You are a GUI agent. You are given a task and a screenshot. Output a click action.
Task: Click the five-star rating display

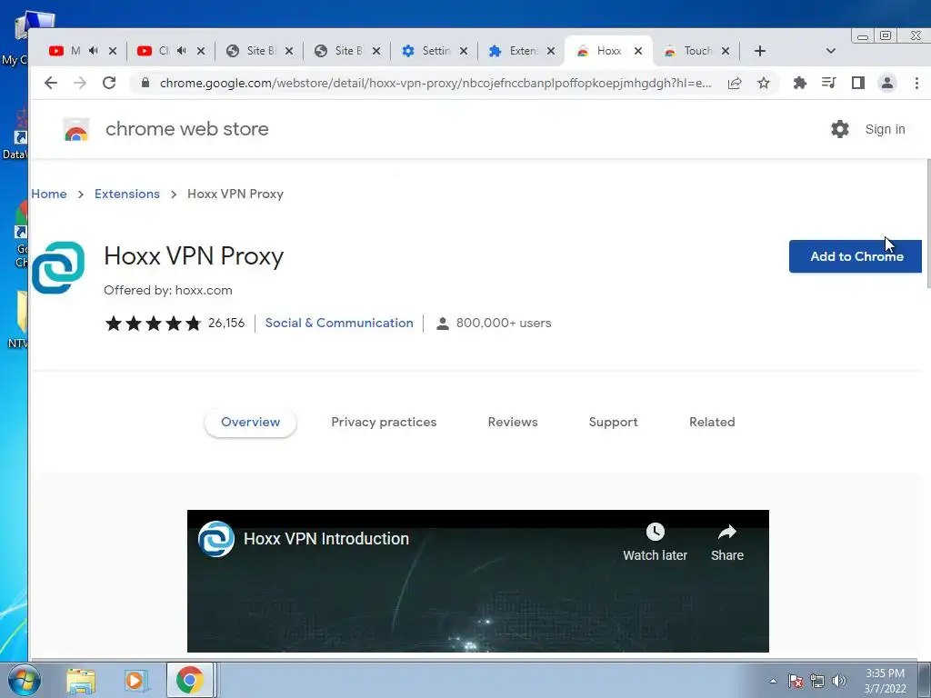click(x=153, y=324)
